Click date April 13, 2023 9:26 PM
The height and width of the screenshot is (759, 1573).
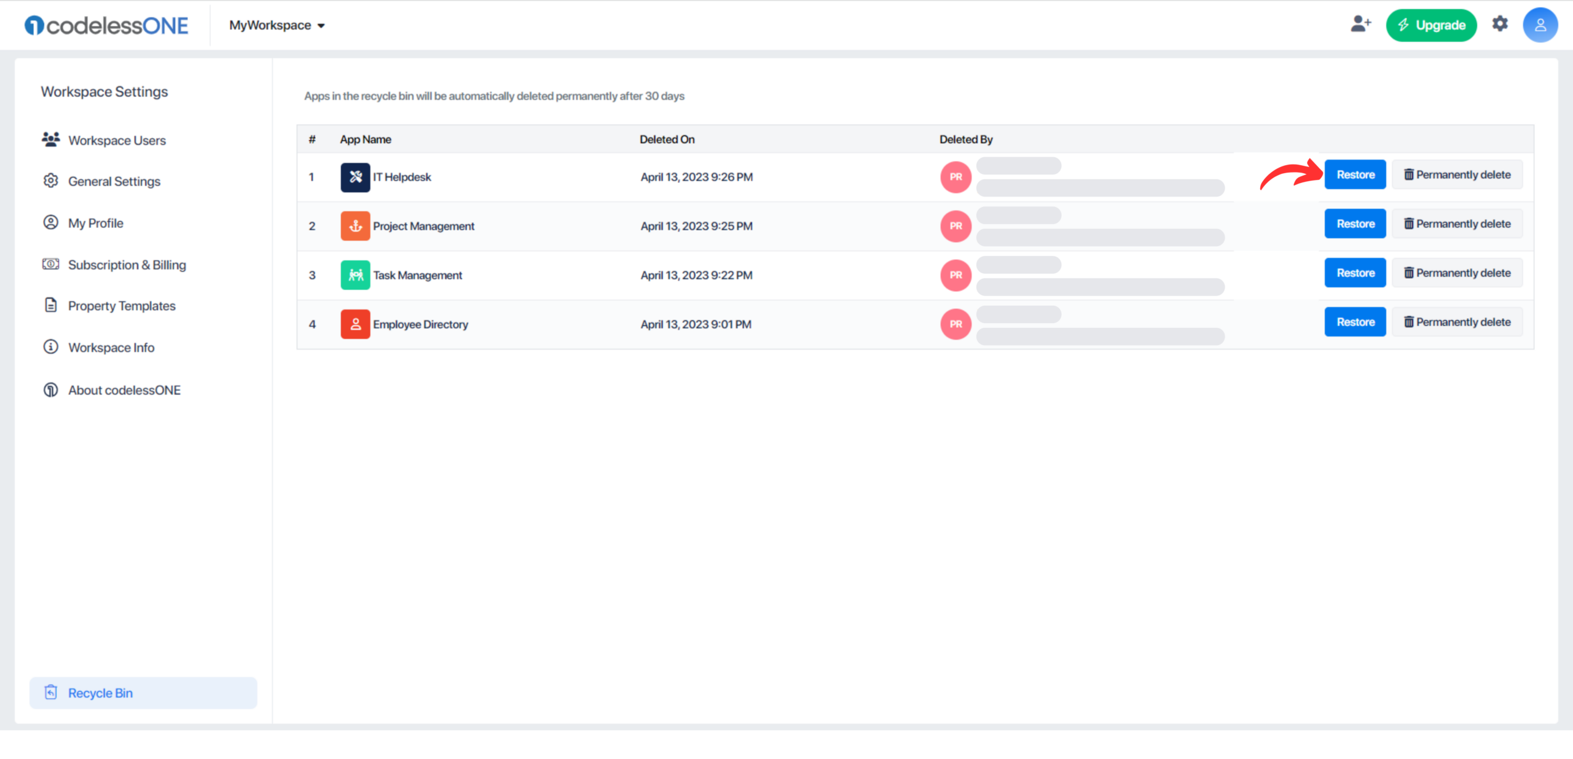pyautogui.click(x=696, y=177)
